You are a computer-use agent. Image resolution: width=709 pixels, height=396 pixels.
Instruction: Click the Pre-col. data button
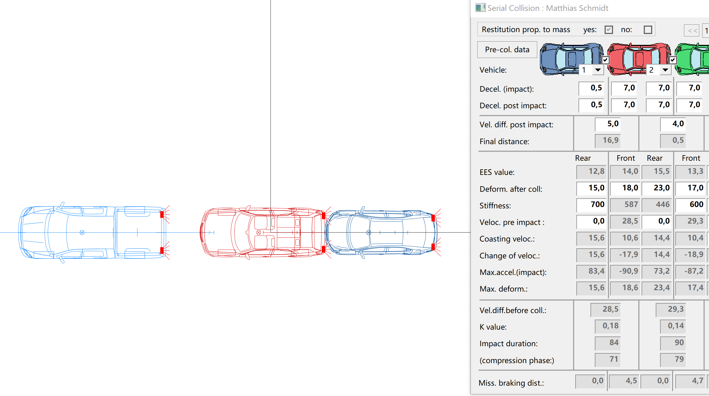coord(507,49)
